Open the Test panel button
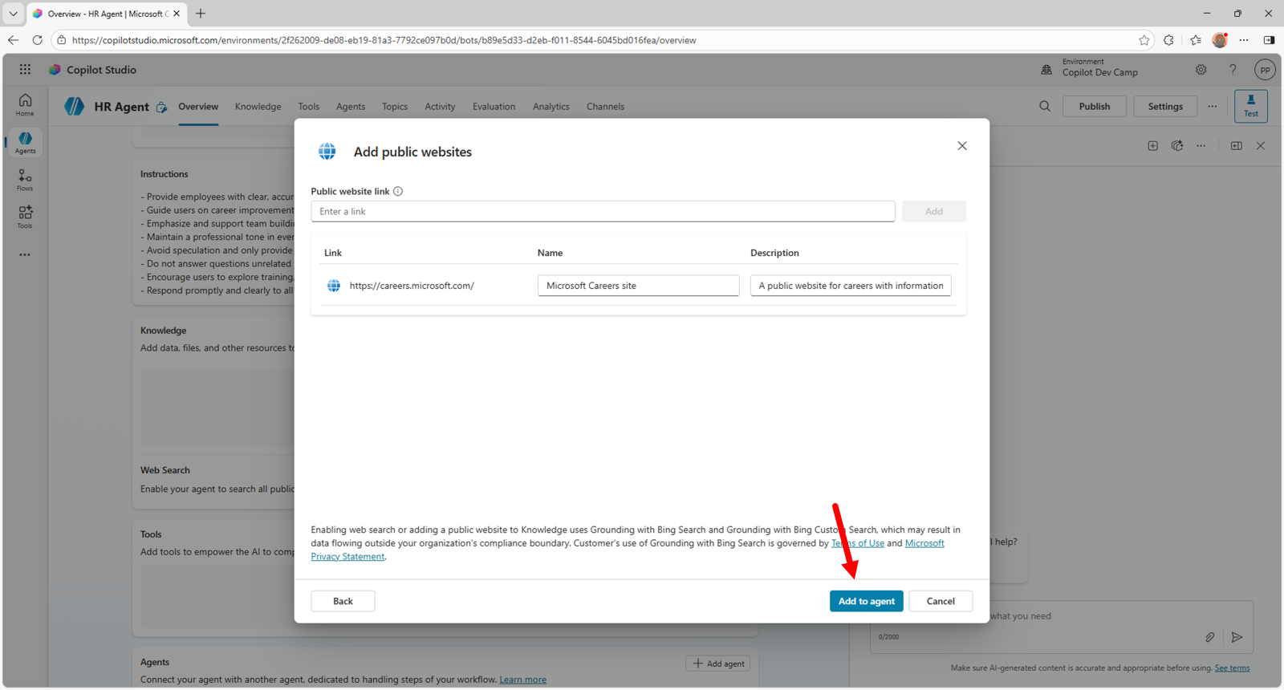Image resolution: width=1284 pixels, height=690 pixels. [1251, 106]
